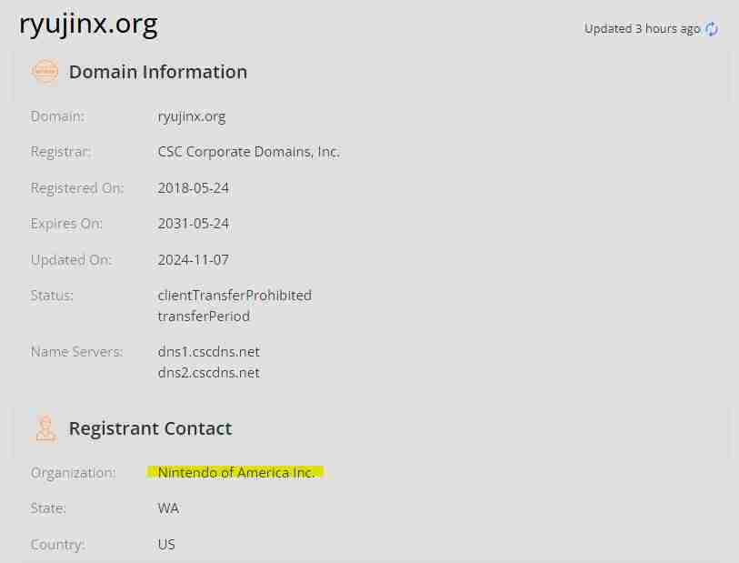This screenshot has height=563, width=739.
Task: Click the refresh icon beside Updated 3 hours ago
Action: click(x=712, y=29)
